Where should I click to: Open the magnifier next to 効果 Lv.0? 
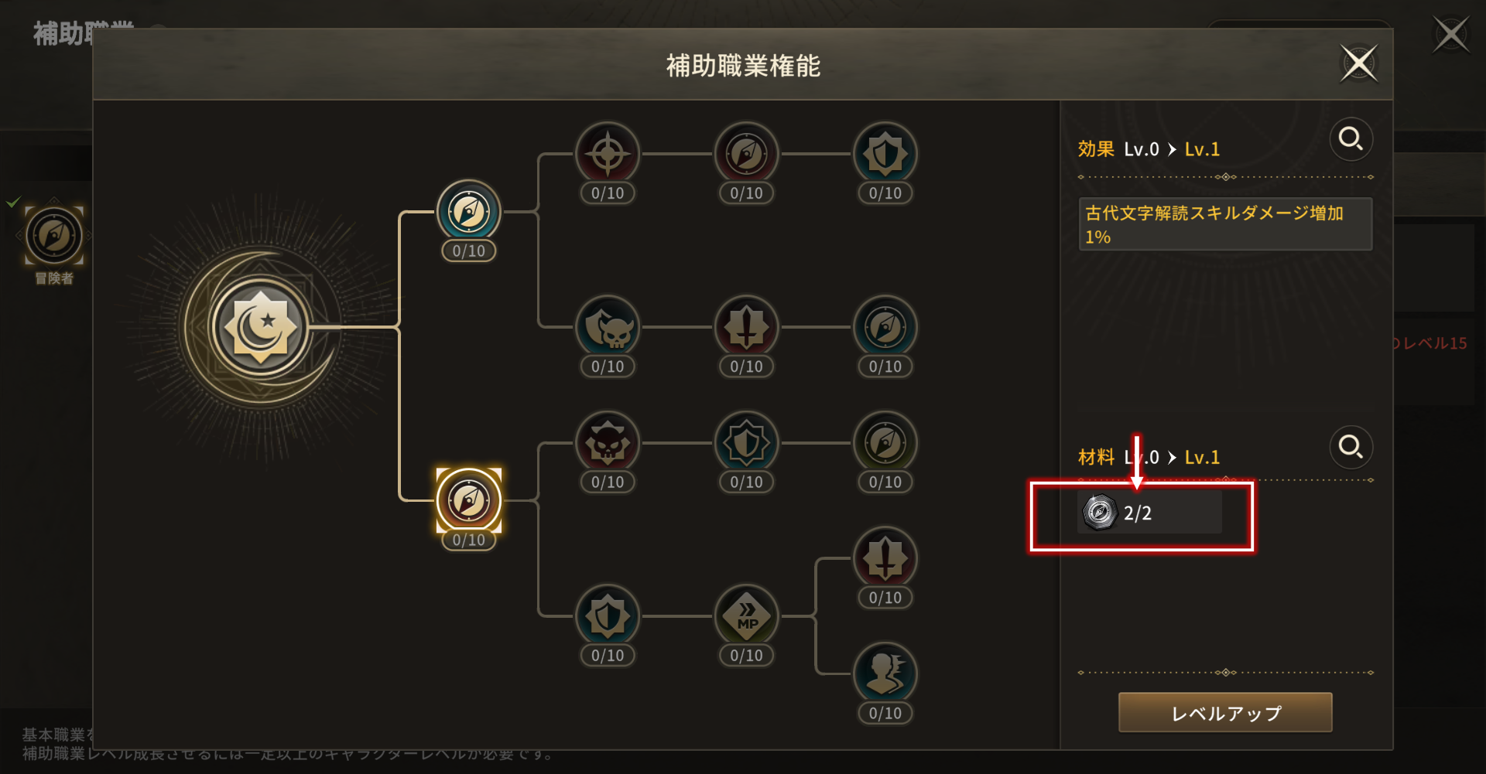[x=1351, y=139]
